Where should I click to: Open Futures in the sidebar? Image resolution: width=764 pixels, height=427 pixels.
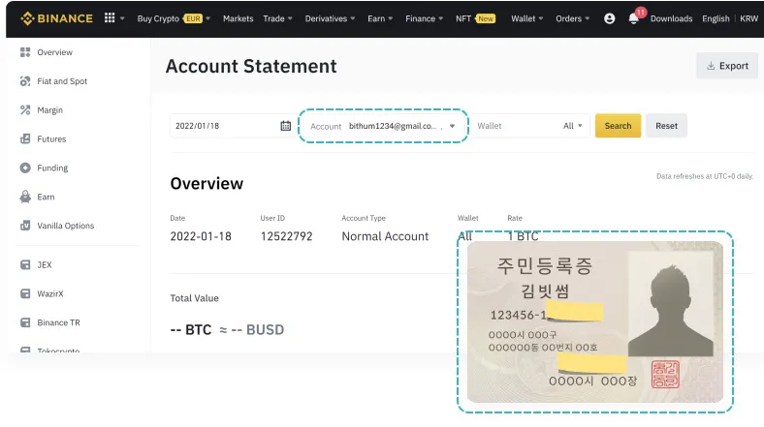[51, 139]
